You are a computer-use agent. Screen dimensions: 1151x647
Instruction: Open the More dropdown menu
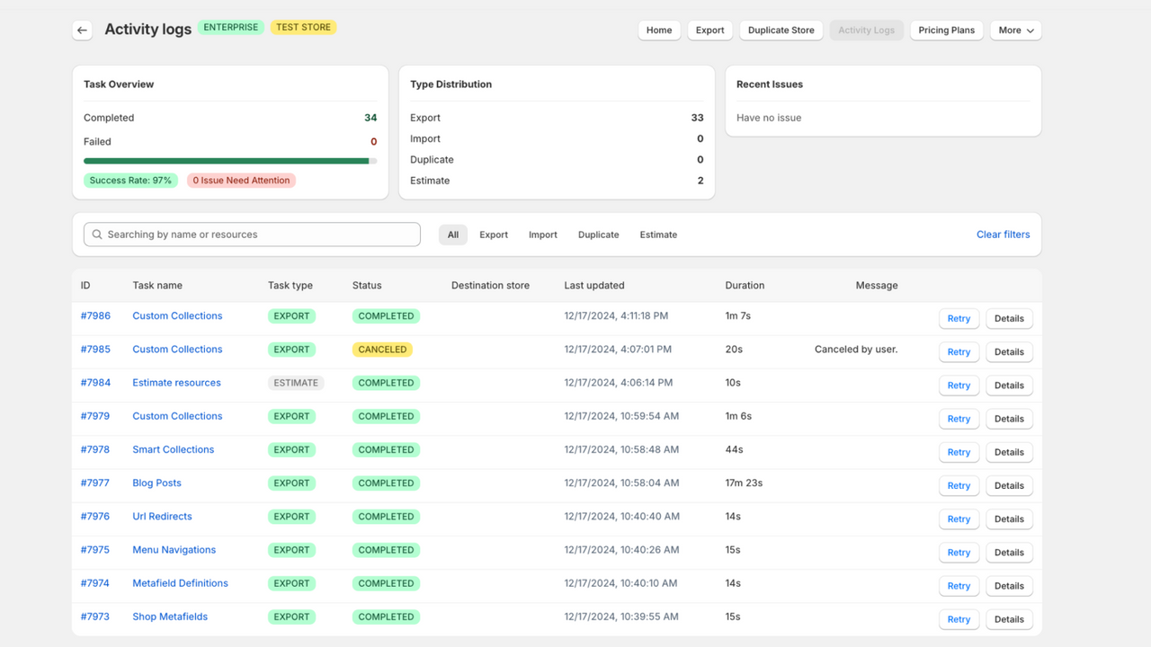tap(1016, 30)
